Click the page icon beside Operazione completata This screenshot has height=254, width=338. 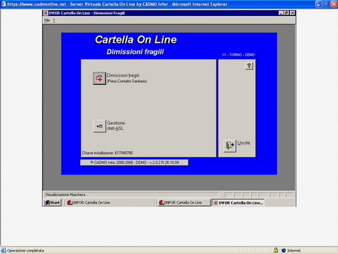click(3, 251)
